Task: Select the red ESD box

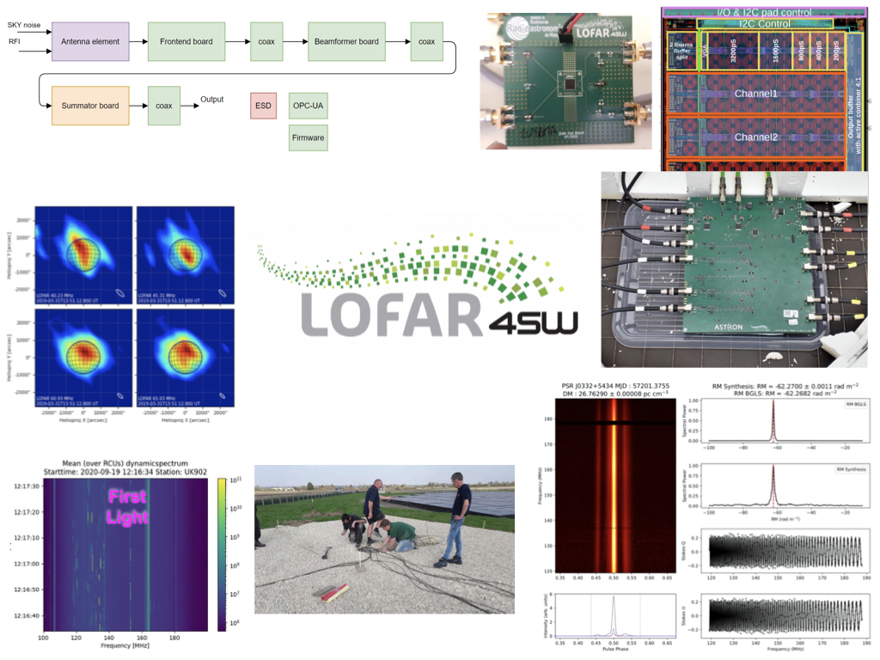Action: pos(263,106)
